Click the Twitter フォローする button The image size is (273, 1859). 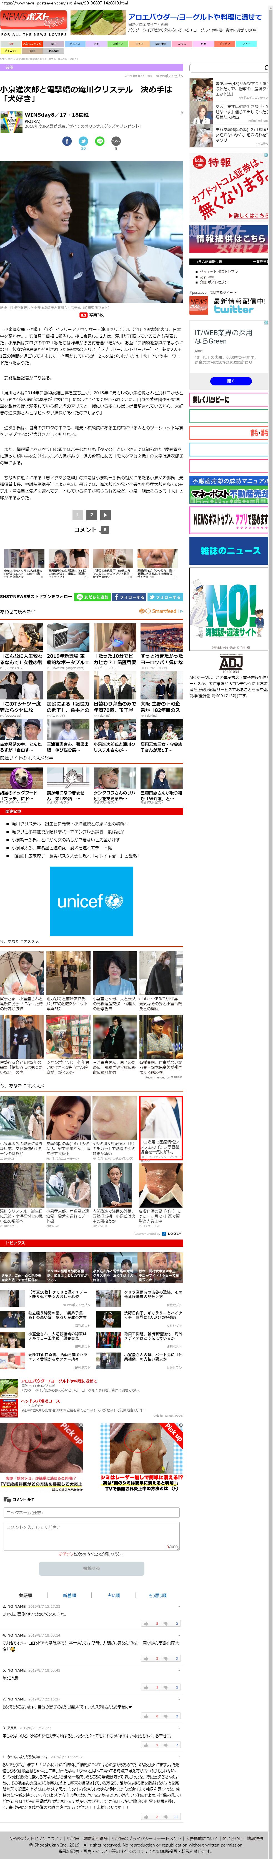(166, 597)
